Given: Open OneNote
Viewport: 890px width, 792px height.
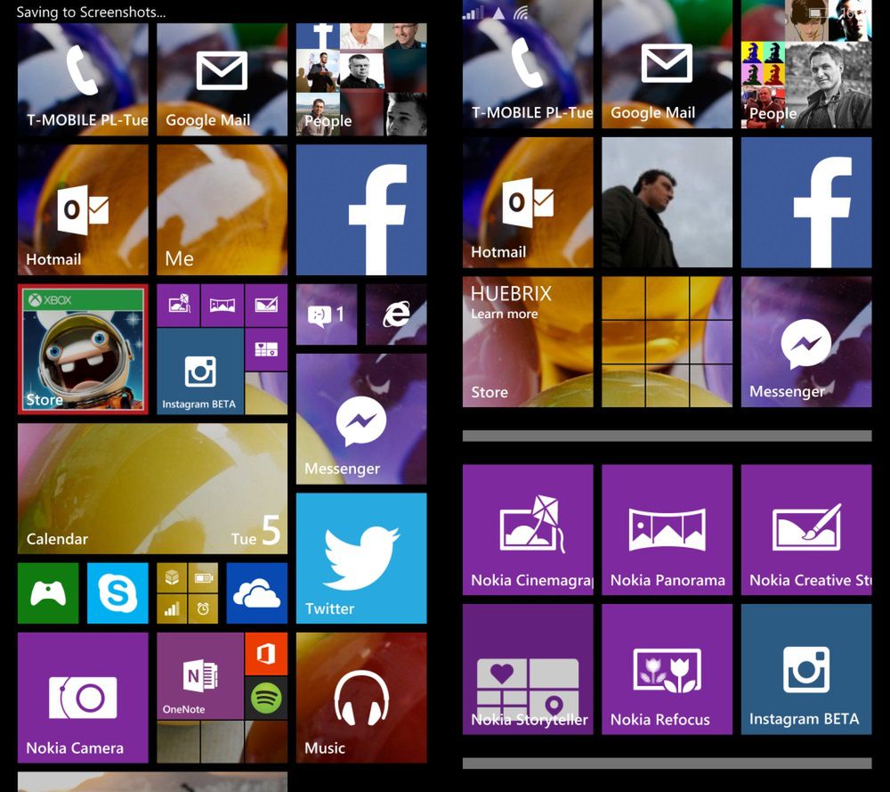Looking at the screenshot, I should tap(196, 677).
